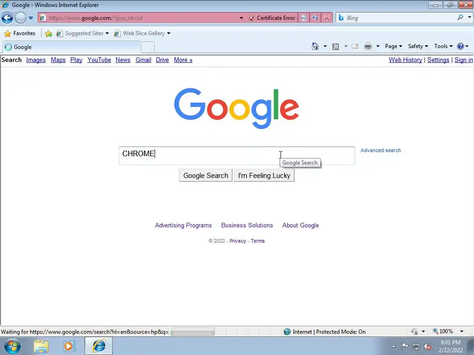The width and height of the screenshot is (474, 355).
Task: Go back with the Back arrow button
Action: [7, 18]
